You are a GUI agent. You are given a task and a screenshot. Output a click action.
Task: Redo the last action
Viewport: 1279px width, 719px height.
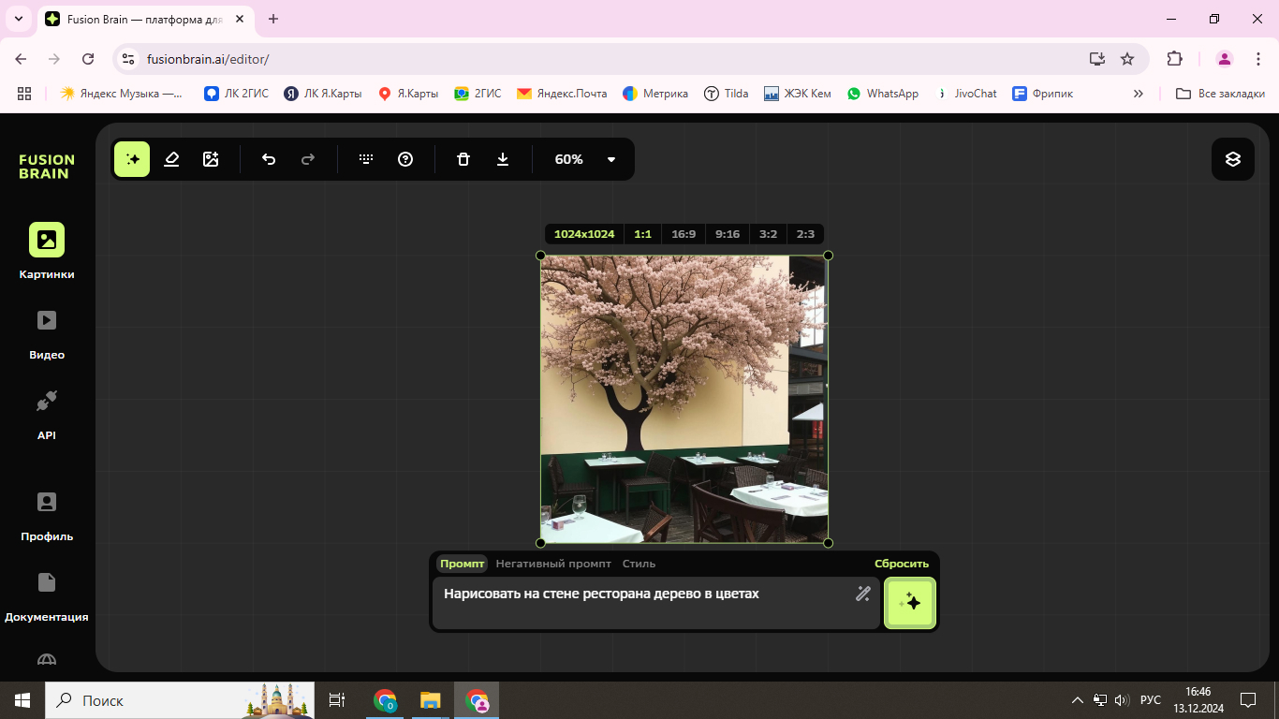(308, 159)
